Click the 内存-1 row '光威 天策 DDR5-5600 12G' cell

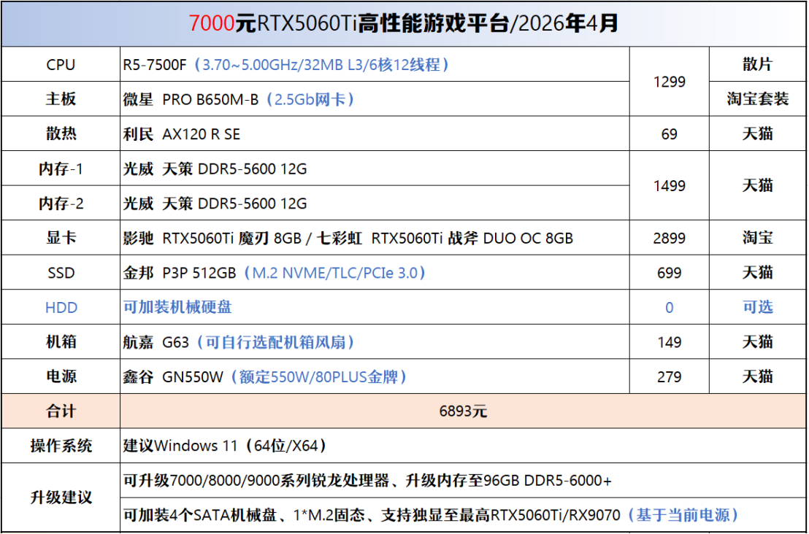click(x=375, y=169)
